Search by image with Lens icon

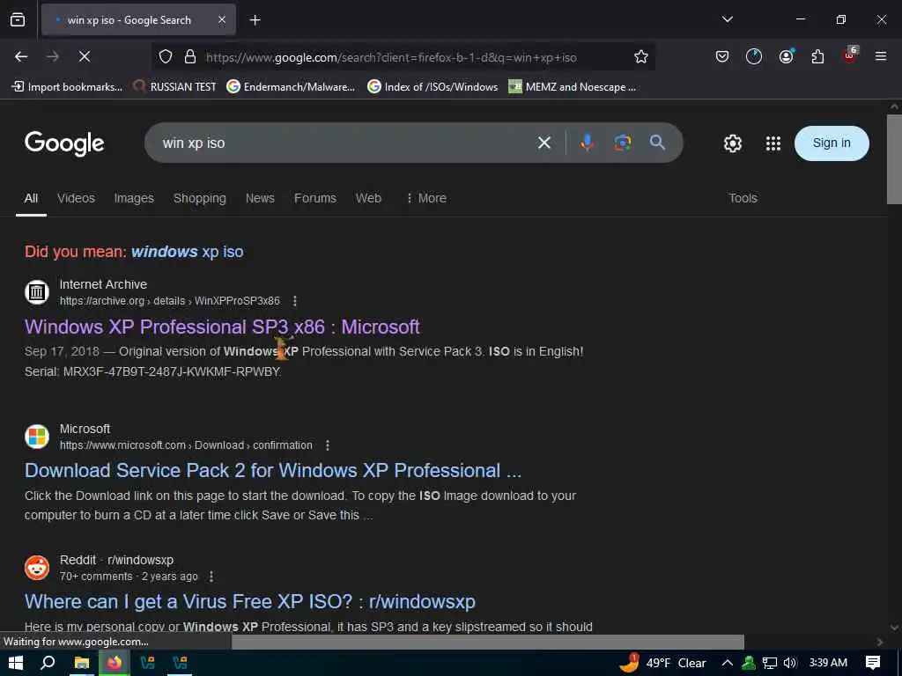(622, 142)
